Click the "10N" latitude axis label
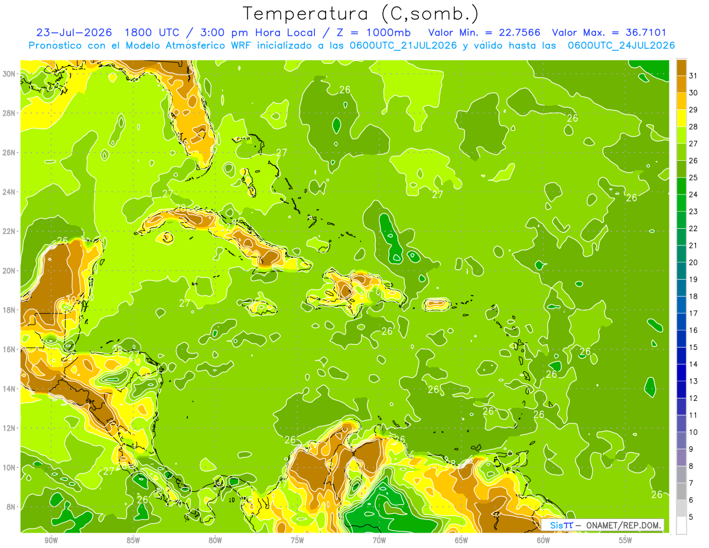The width and height of the screenshot is (709, 548). pos(10,468)
